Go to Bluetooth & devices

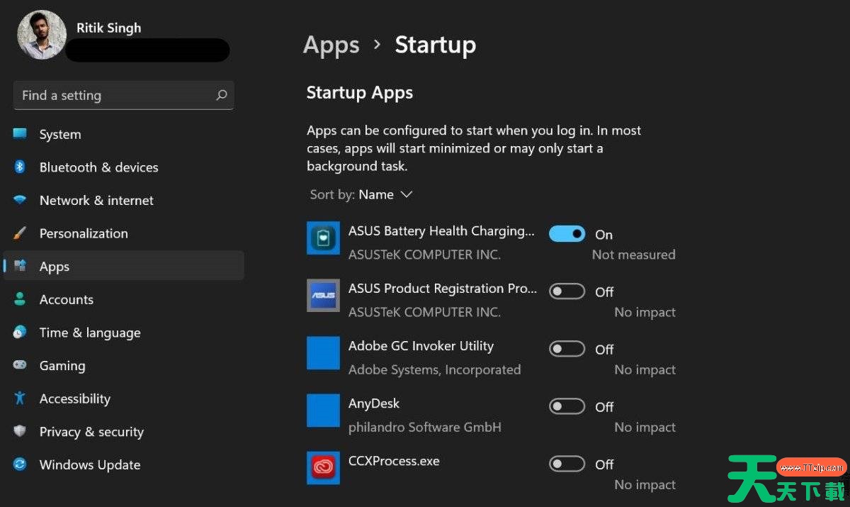coord(124,167)
